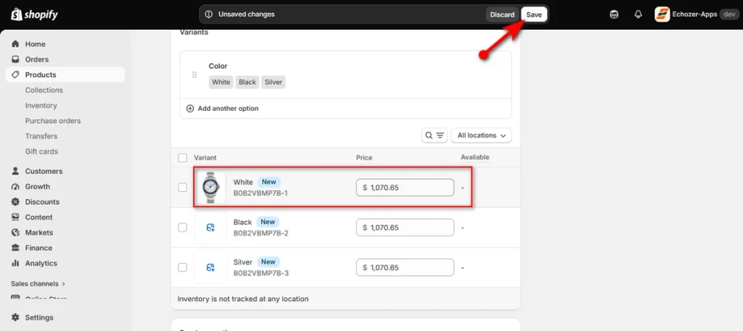Click the Color option name

(x=218, y=66)
